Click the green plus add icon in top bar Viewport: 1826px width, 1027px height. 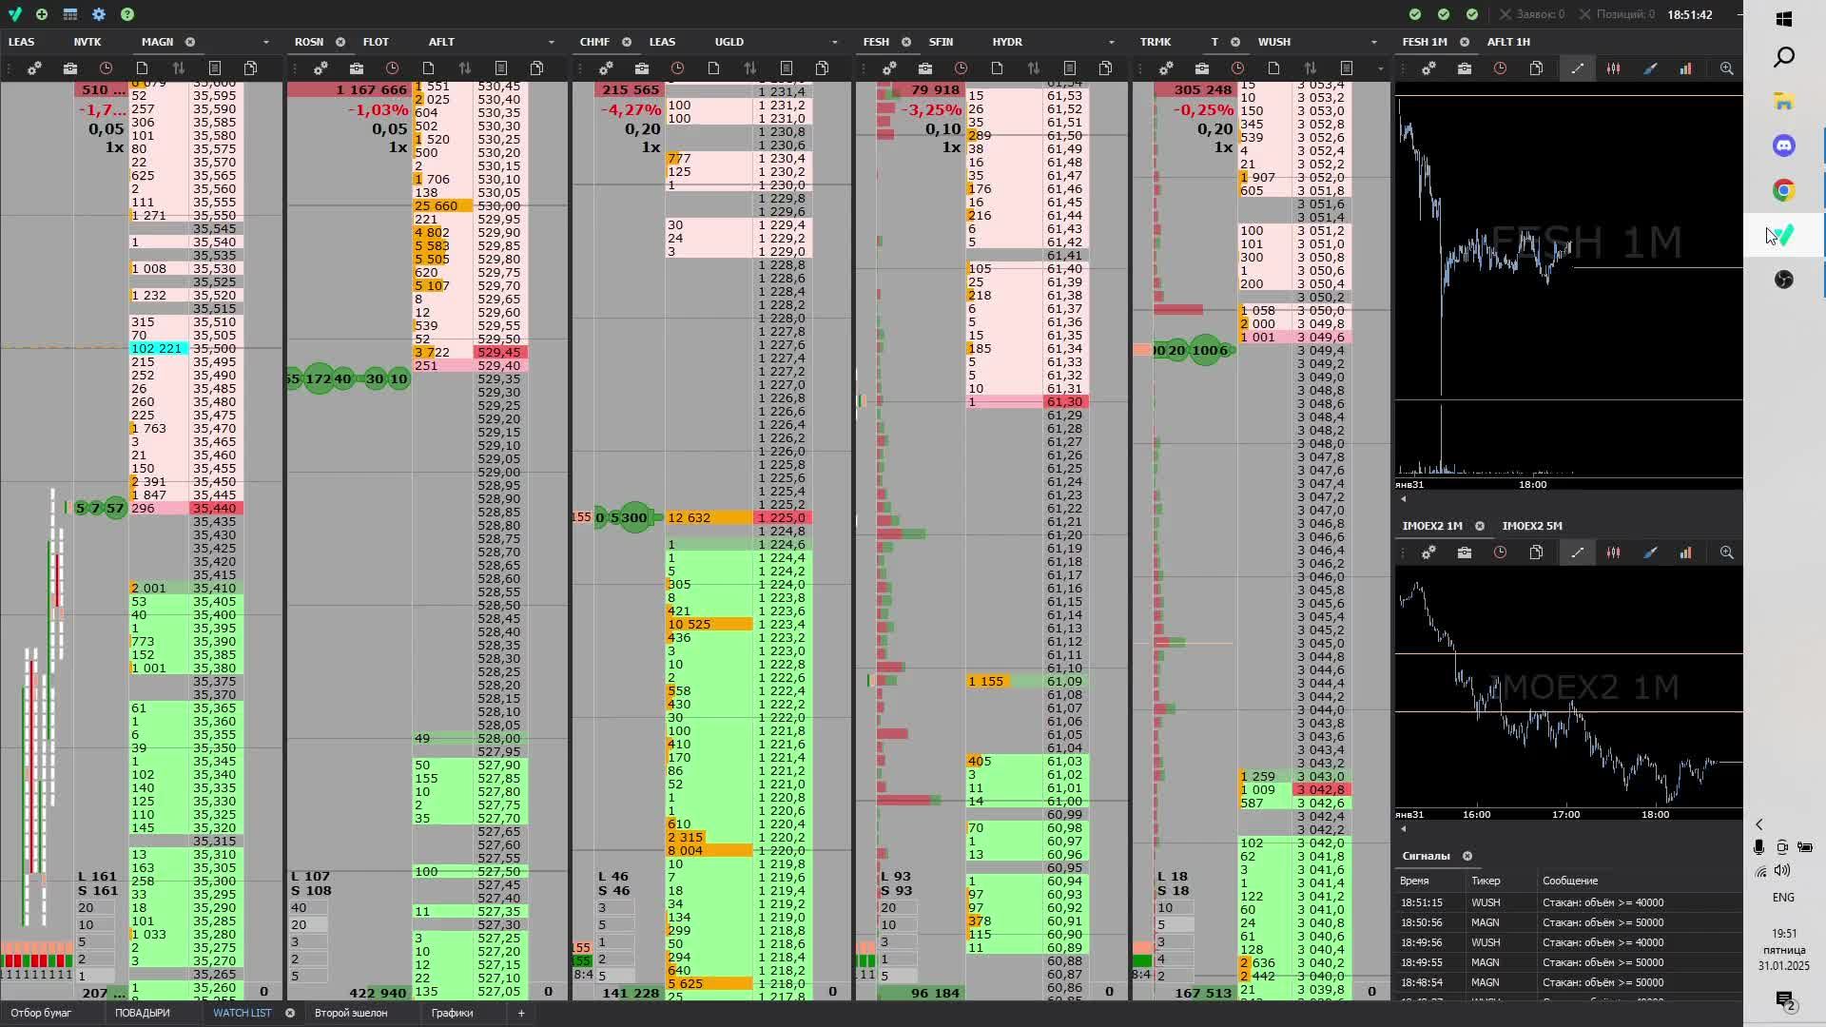[x=42, y=14]
